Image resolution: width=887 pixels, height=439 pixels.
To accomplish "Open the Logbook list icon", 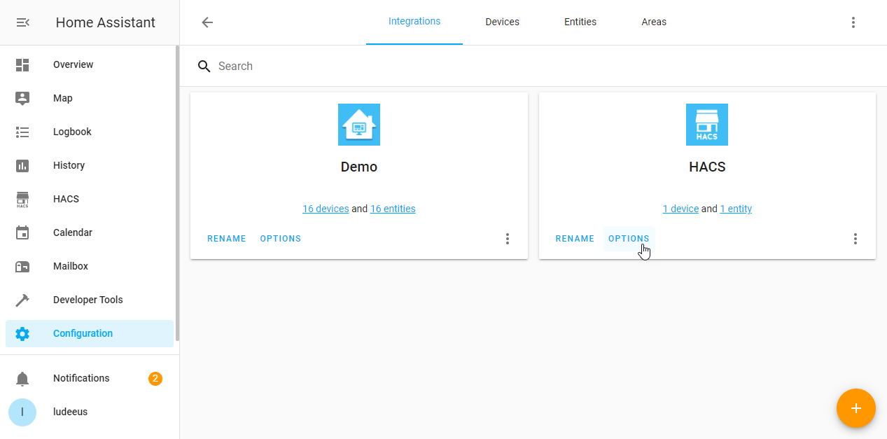I will click(x=22, y=132).
